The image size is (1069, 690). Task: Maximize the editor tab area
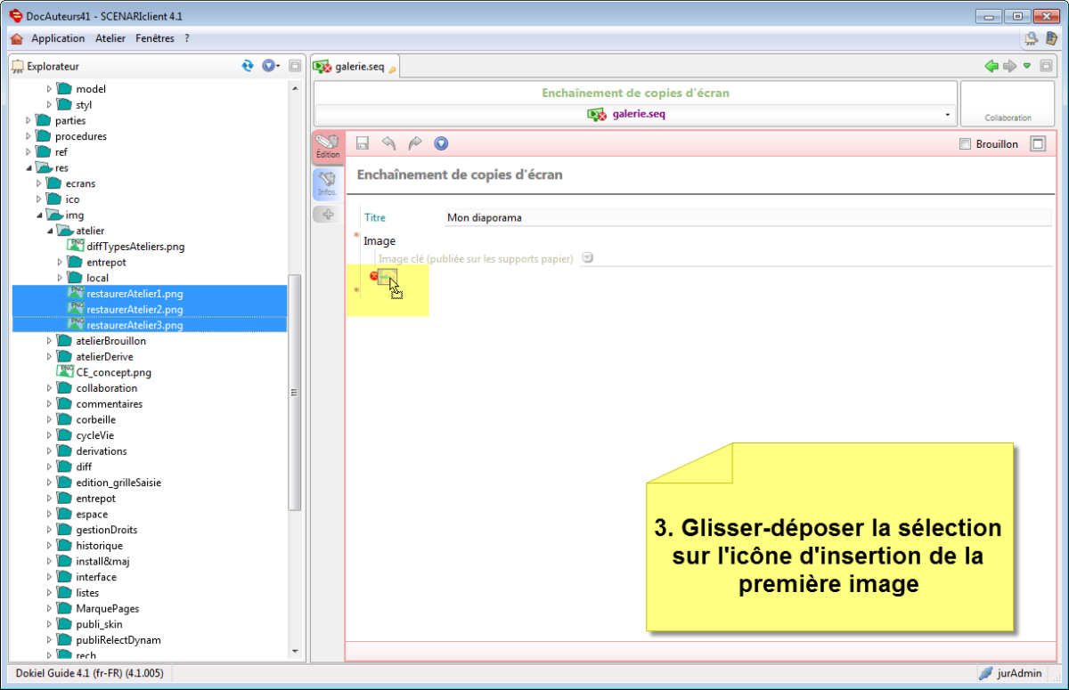pyautogui.click(x=1046, y=66)
